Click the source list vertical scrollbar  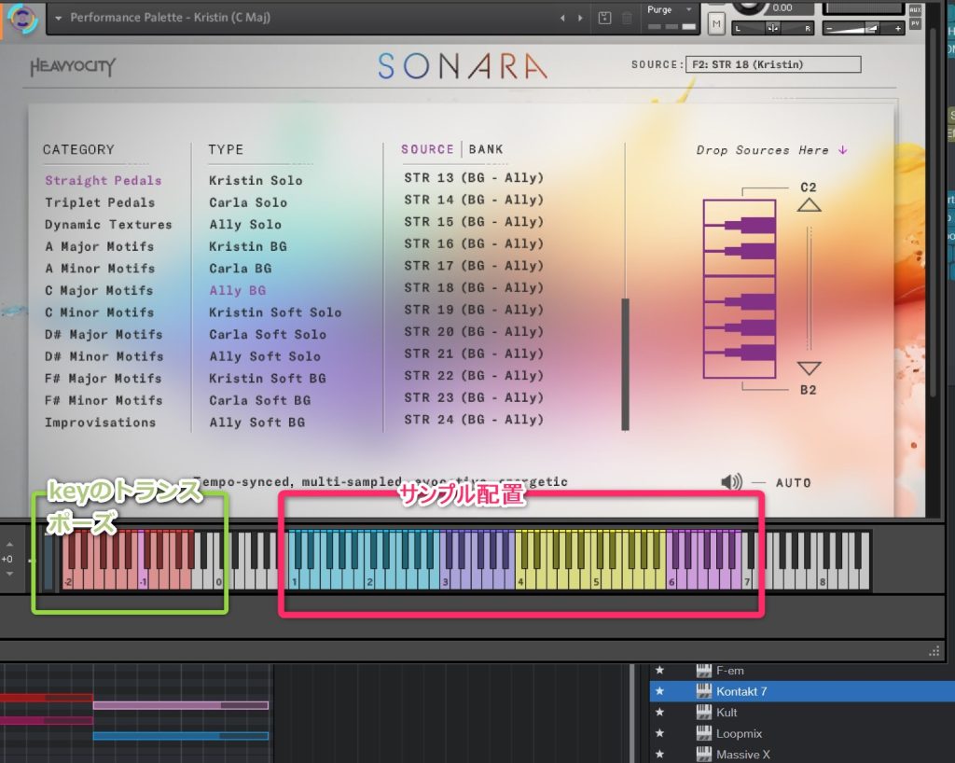pos(626,364)
